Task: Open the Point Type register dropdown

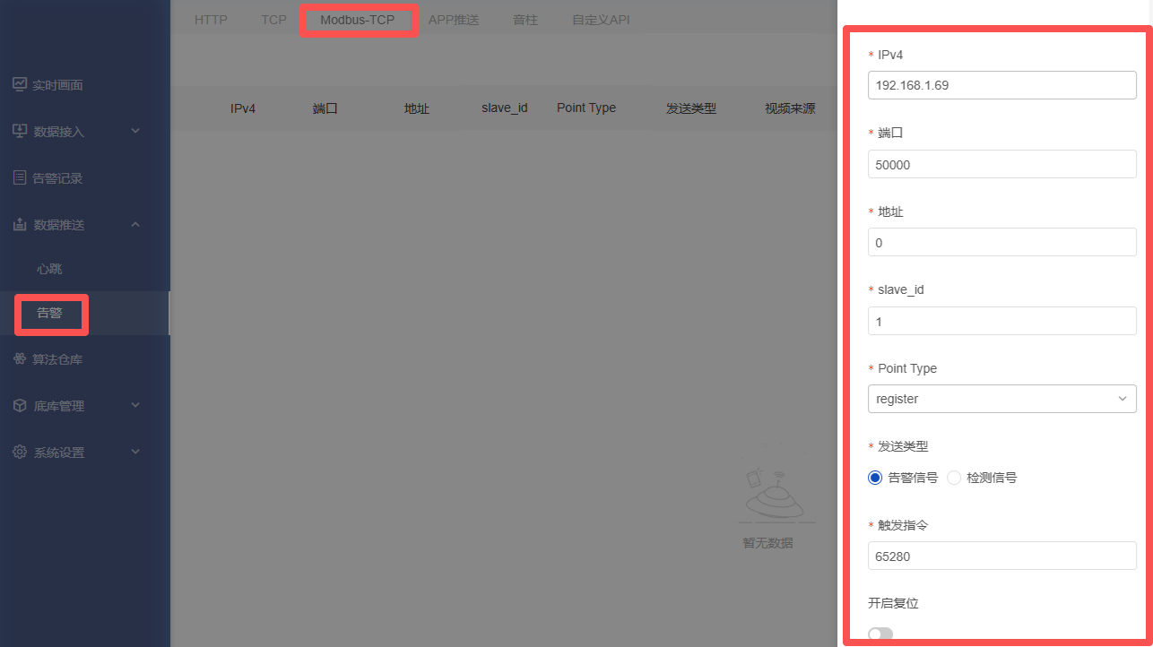Action: tap(1001, 399)
